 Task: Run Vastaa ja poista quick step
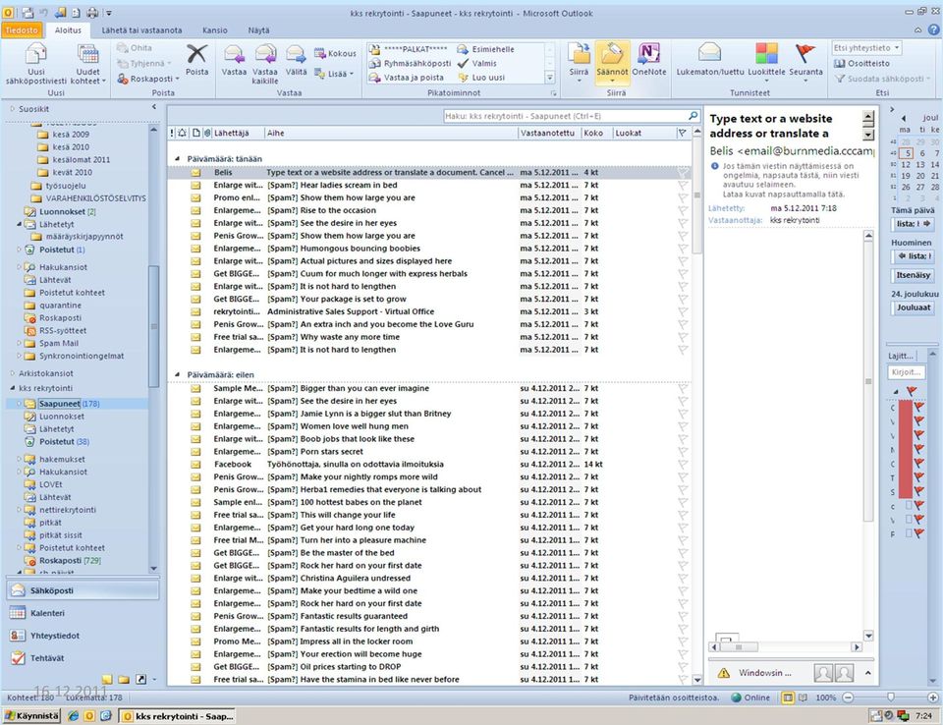pyautogui.click(x=407, y=78)
